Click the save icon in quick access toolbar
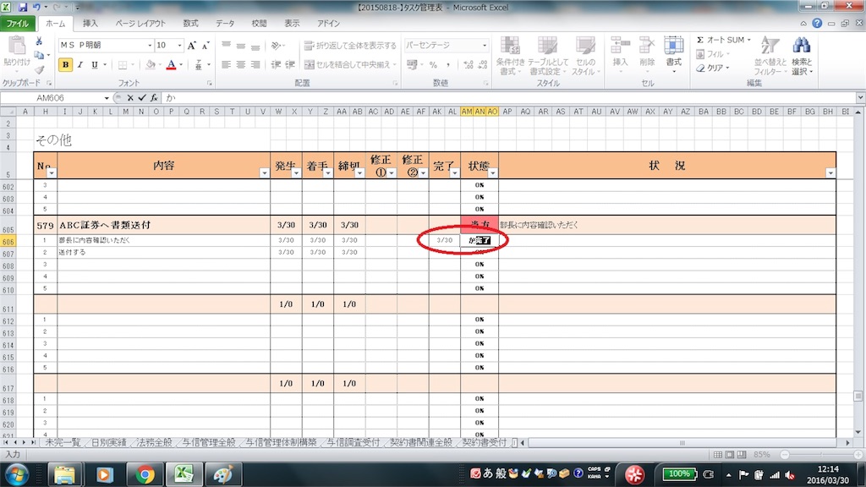 tap(23, 7)
